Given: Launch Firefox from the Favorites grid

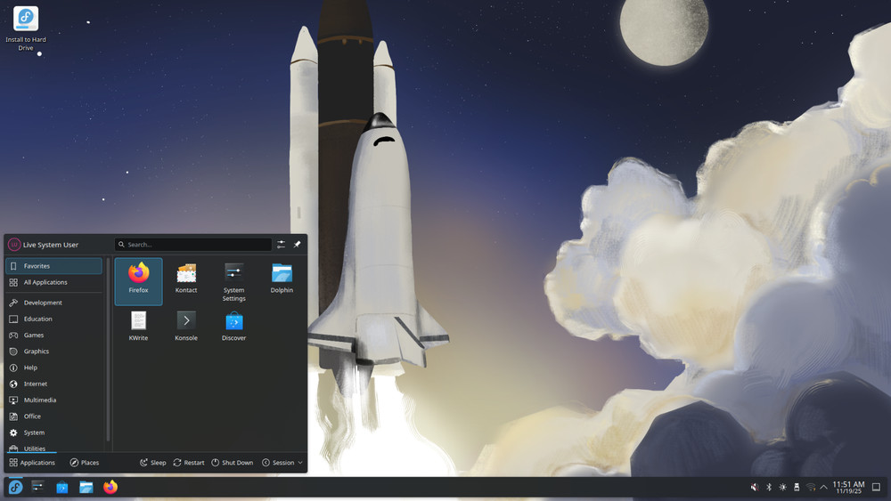Looking at the screenshot, I should 138,281.
